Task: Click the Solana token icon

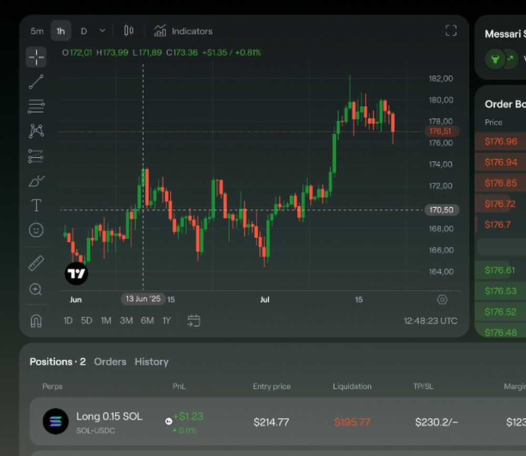Action: (x=56, y=421)
